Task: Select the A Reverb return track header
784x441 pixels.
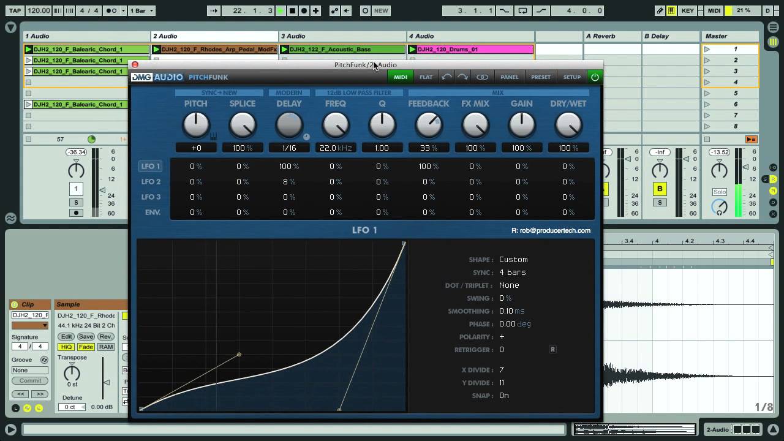Action: [x=612, y=36]
